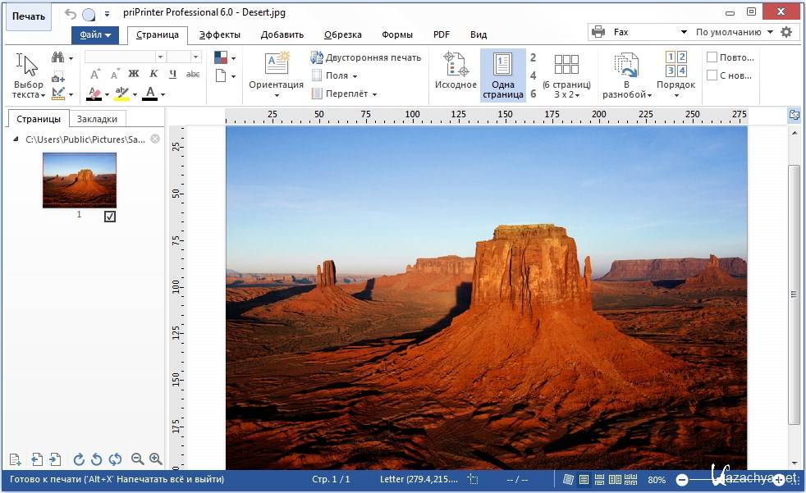The width and height of the screenshot is (806, 493).
Task: Click the Двусторонняя печать duplex button
Action: point(365,57)
